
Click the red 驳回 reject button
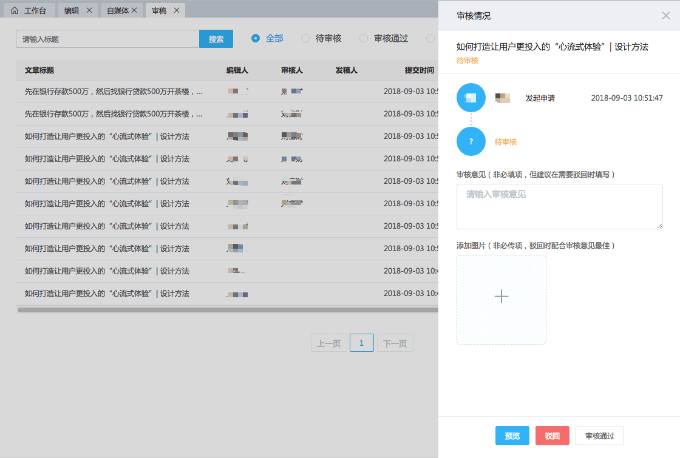click(x=552, y=436)
